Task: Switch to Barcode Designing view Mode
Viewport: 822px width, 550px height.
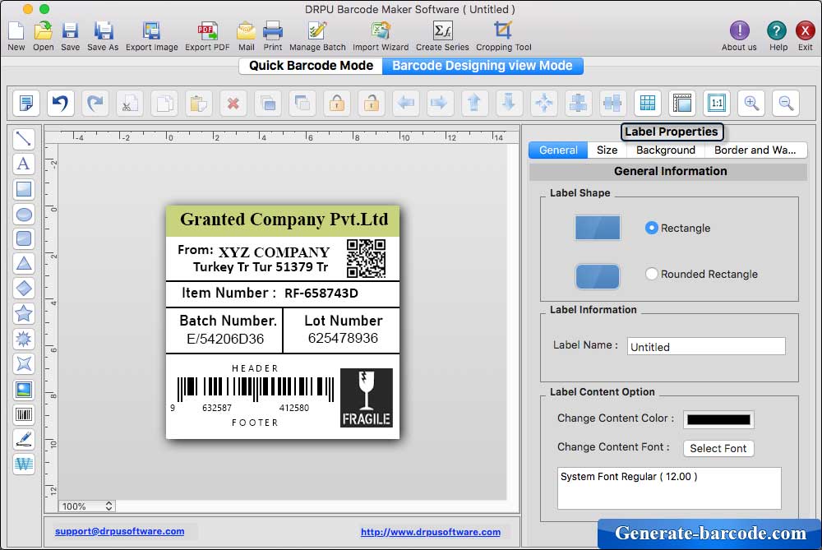Action: (x=483, y=66)
